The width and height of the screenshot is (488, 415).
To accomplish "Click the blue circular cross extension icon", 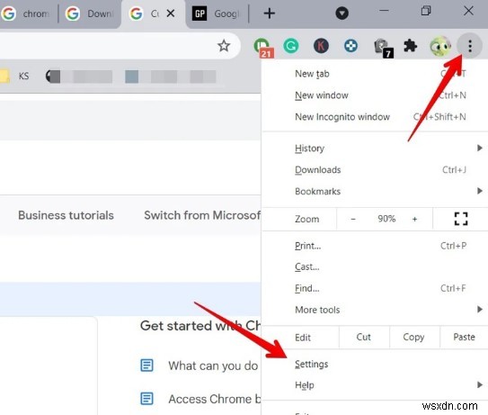I will (350, 46).
